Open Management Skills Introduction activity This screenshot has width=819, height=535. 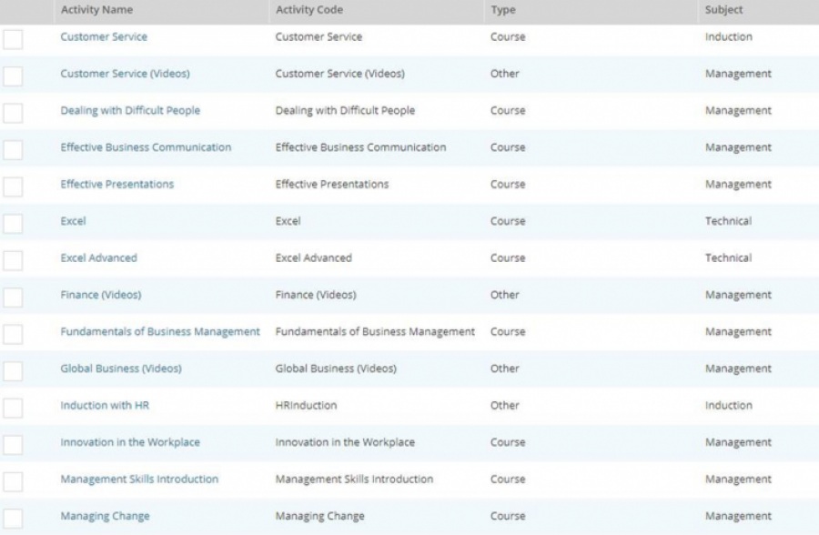139,479
